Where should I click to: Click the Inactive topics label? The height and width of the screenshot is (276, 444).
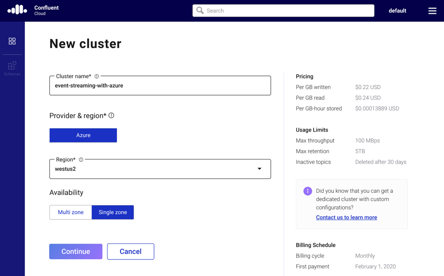point(313,162)
